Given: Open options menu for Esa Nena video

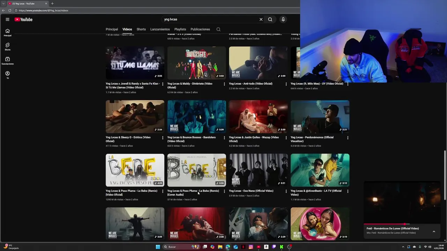Looking at the screenshot, I should coord(286,191).
